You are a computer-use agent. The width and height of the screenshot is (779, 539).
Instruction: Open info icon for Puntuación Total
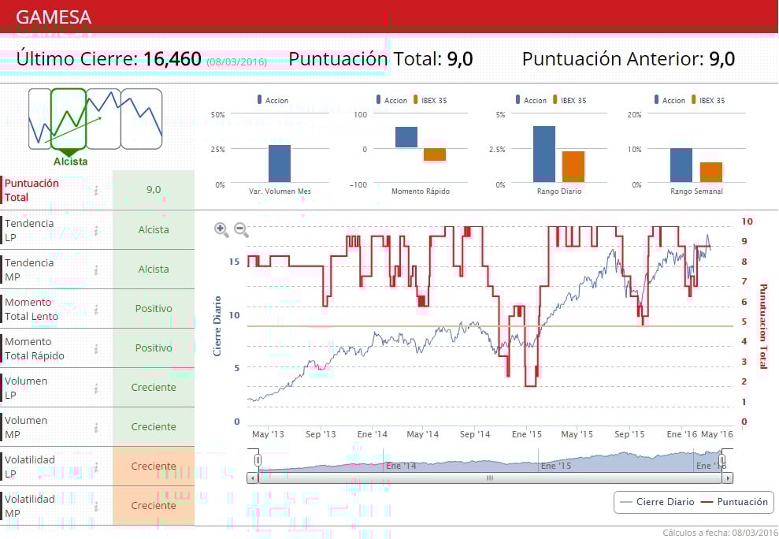(96, 191)
